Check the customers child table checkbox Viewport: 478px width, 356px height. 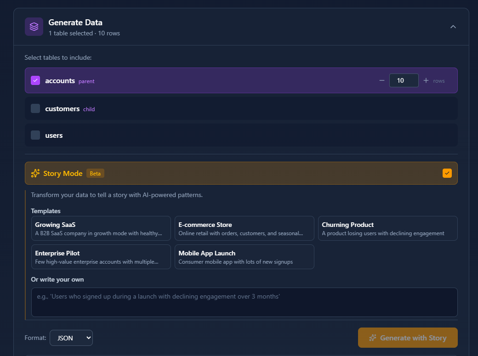(x=35, y=108)
